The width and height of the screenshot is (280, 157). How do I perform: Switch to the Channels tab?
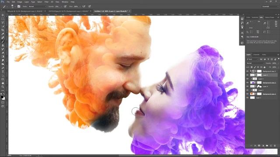tap(256, 55)
